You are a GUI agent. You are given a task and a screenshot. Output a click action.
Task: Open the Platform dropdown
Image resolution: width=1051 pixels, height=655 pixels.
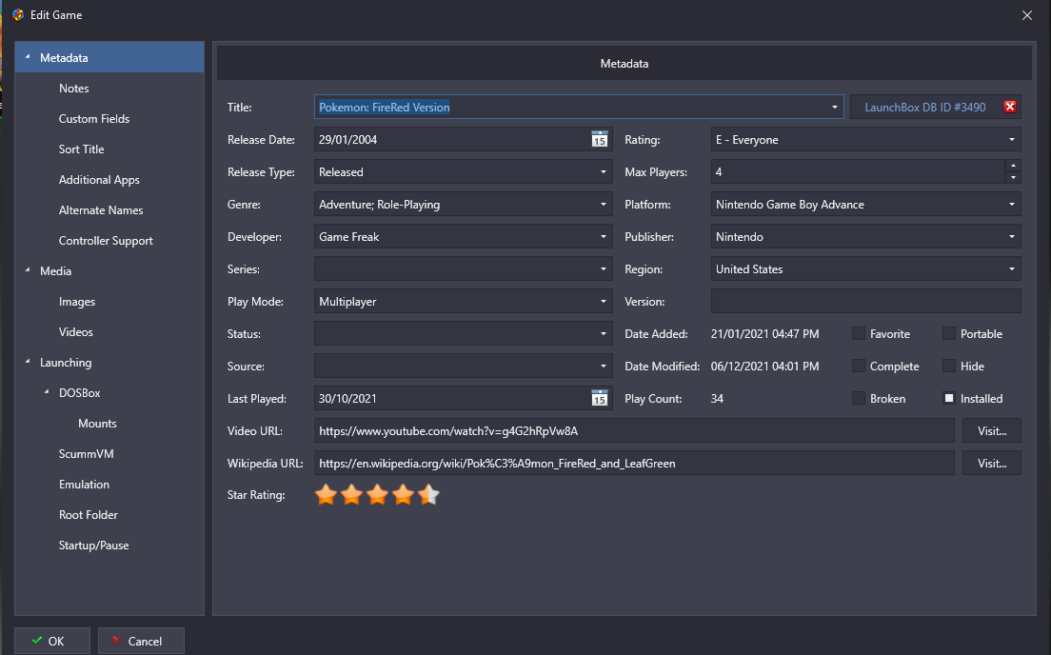1011,205
